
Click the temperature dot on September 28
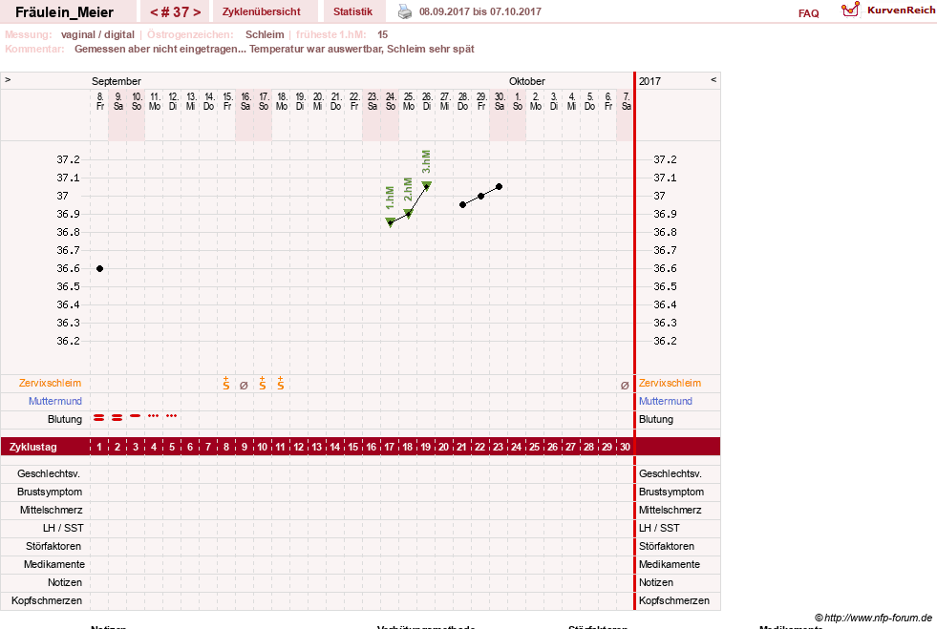462,205
